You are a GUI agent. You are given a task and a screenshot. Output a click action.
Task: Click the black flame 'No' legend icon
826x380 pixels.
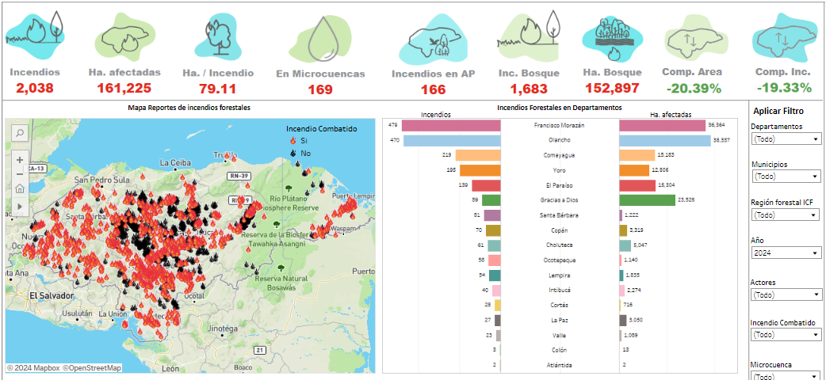(x=293, y=154)
